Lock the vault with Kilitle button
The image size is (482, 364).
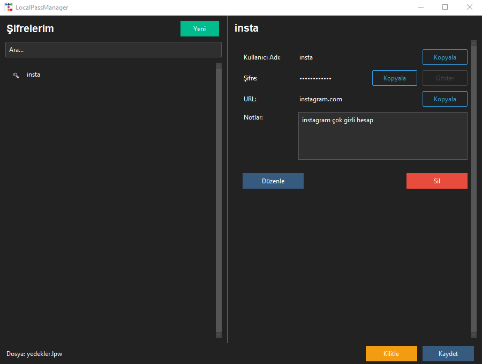(391, 353)
